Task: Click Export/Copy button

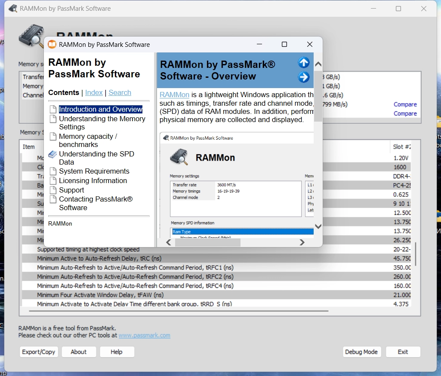Action: pyautogui.click(x=39, y=352)
